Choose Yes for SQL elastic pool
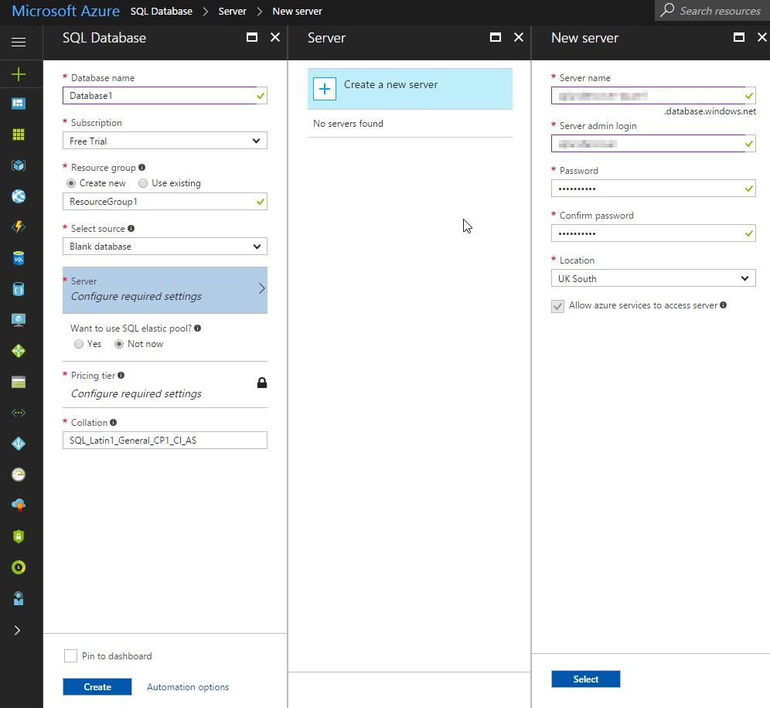 [79, 344]
